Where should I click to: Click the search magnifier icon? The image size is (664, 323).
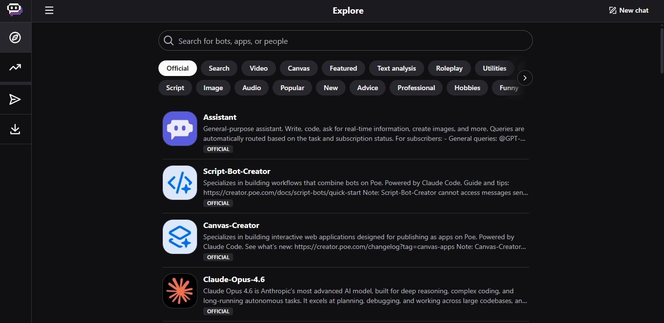169,40
